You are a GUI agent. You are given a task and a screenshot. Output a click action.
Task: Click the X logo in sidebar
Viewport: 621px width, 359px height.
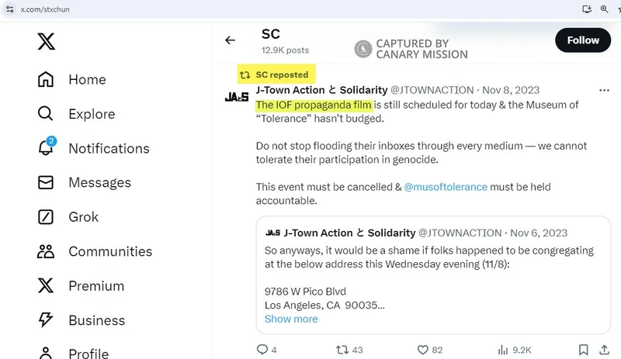coord(47,41)
